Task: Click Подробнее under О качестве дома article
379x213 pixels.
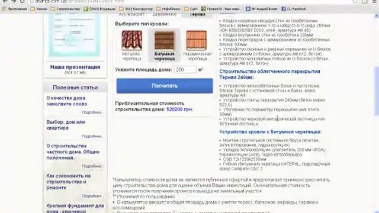Action: pos(92,112)
